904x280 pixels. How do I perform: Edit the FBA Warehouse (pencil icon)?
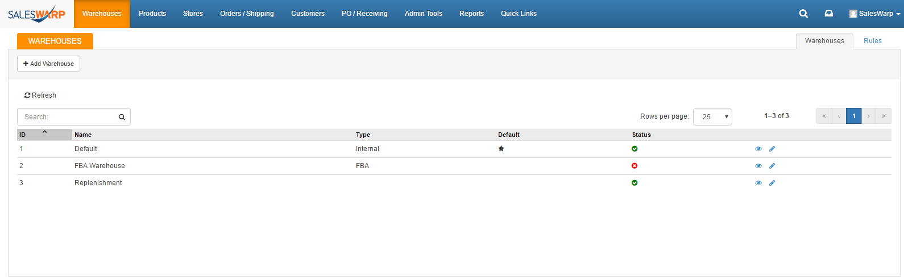tap(772, 166)
